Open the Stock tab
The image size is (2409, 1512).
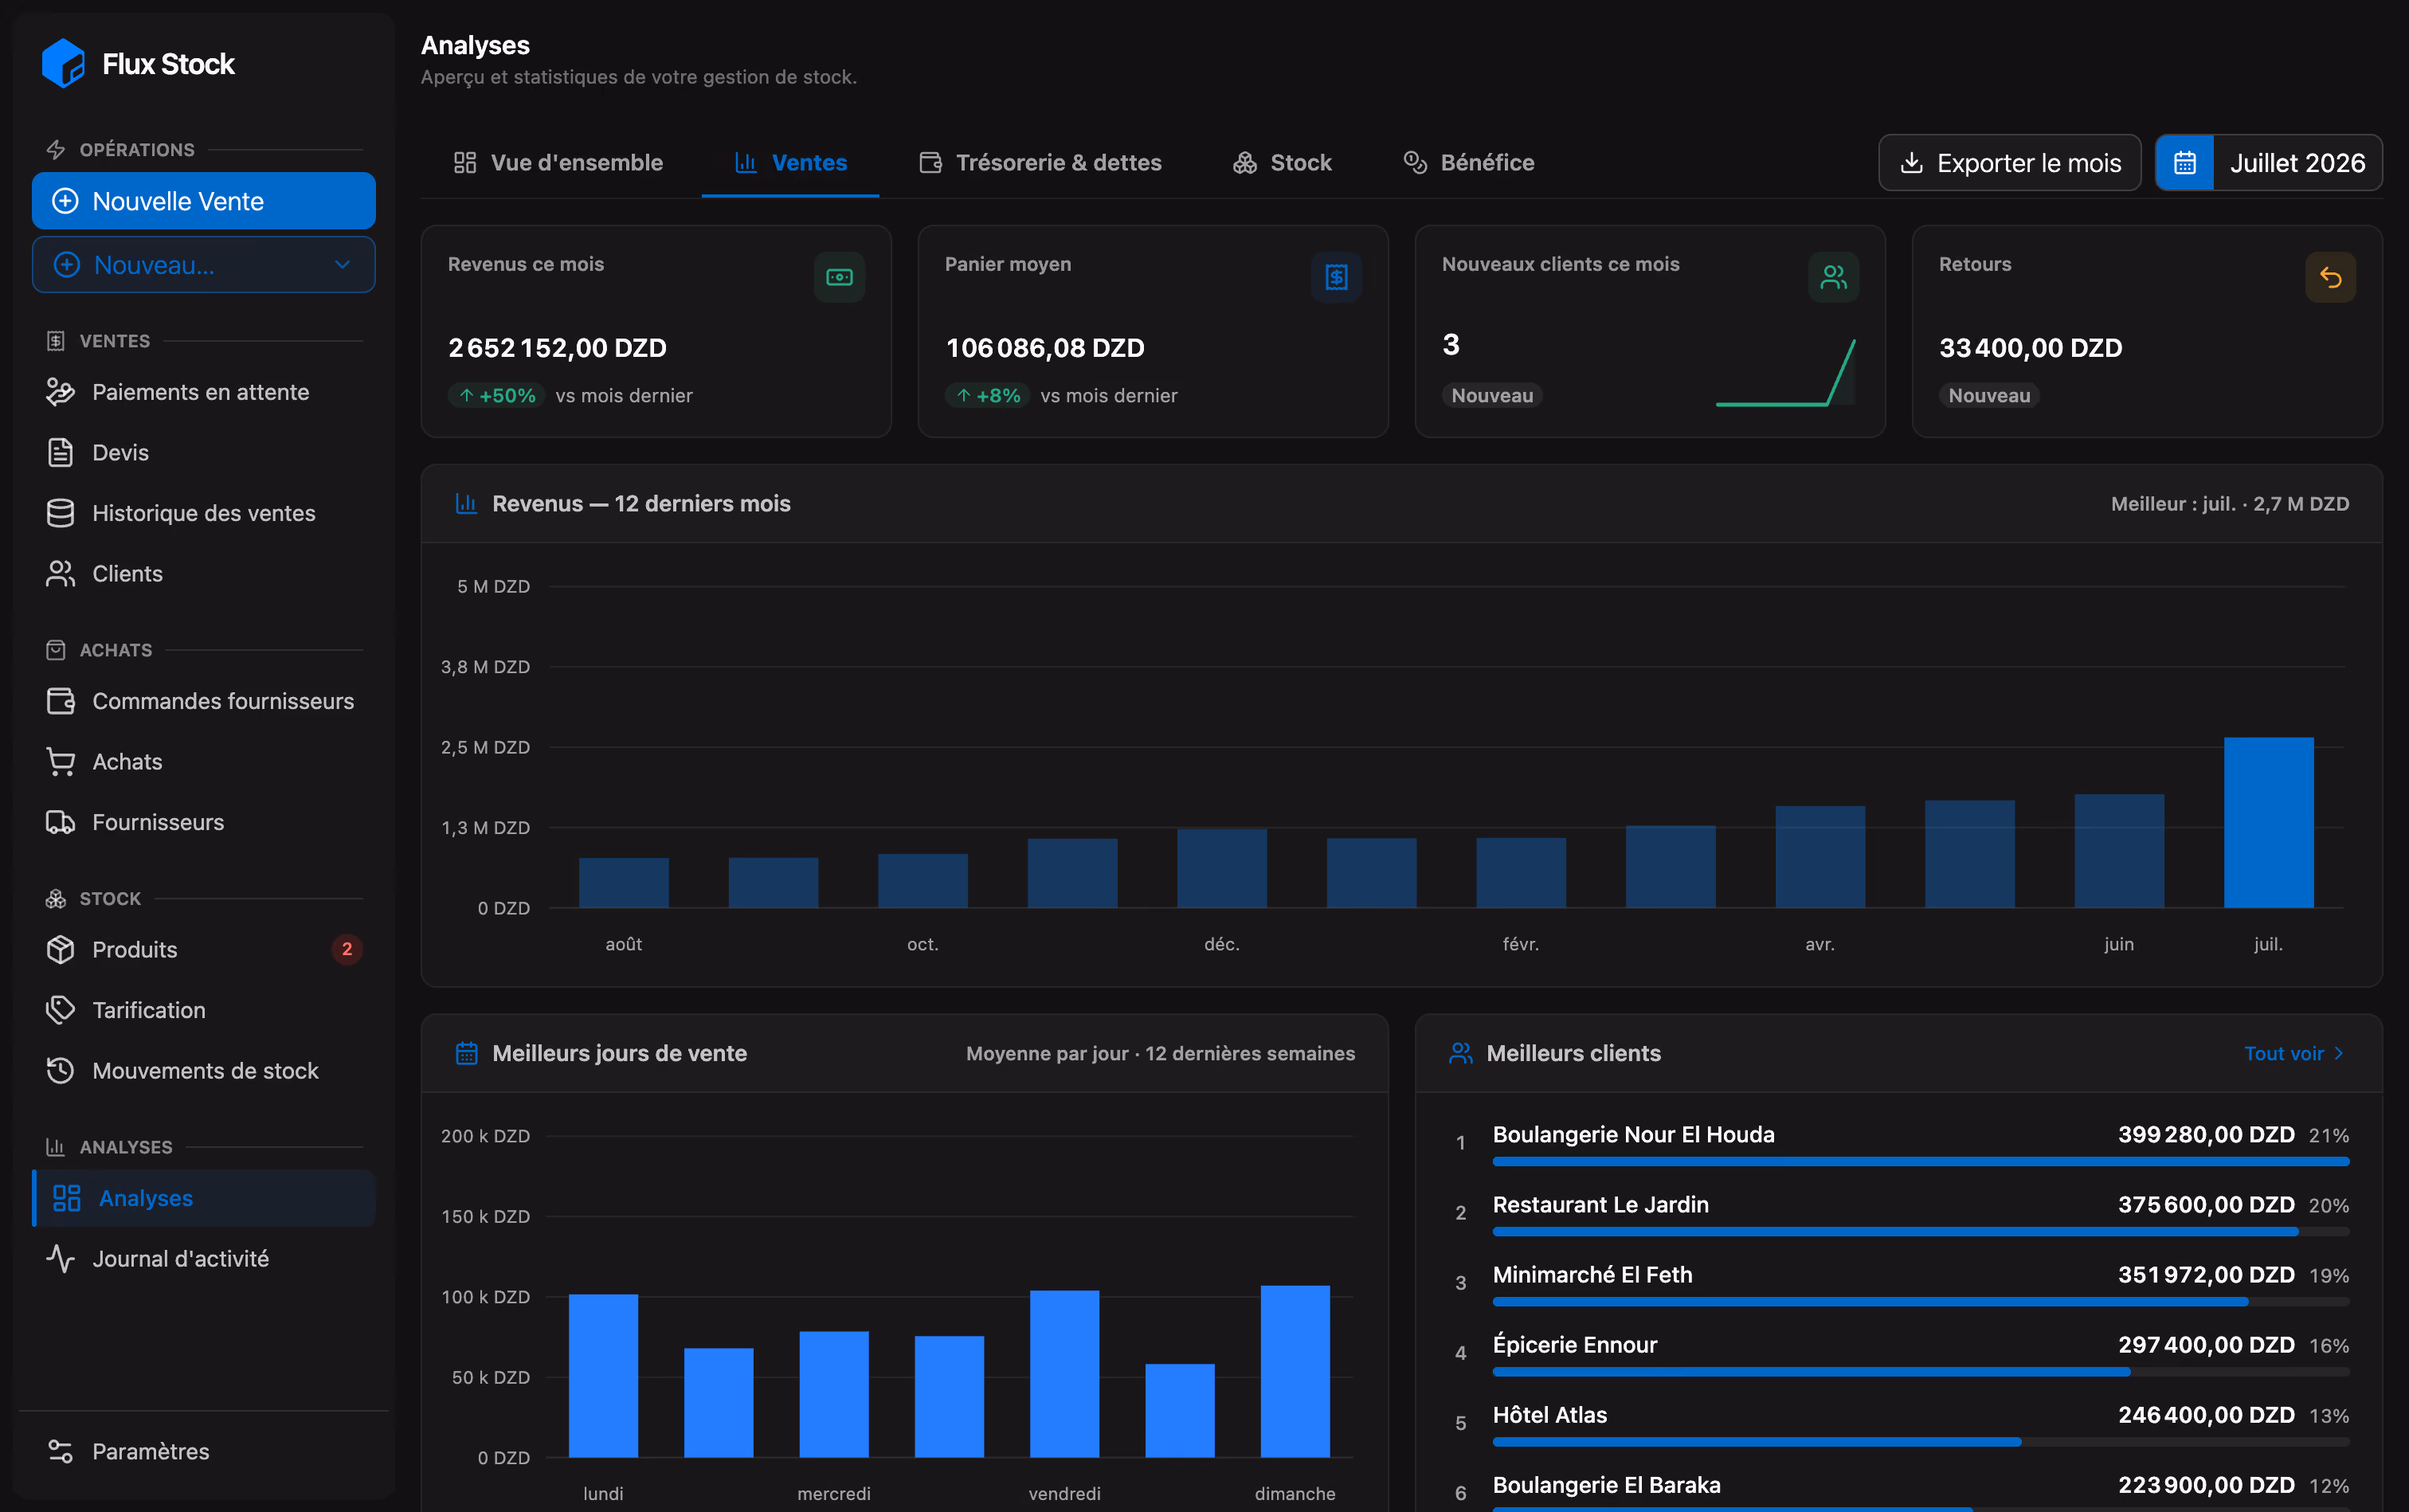point(1282,163)
